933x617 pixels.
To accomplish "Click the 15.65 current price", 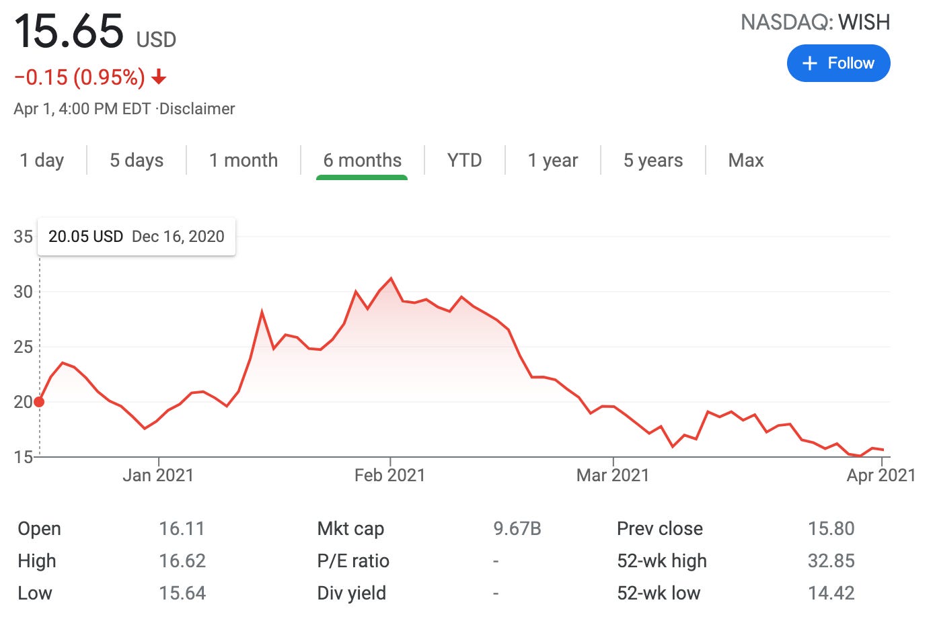I will coord(69,31).
